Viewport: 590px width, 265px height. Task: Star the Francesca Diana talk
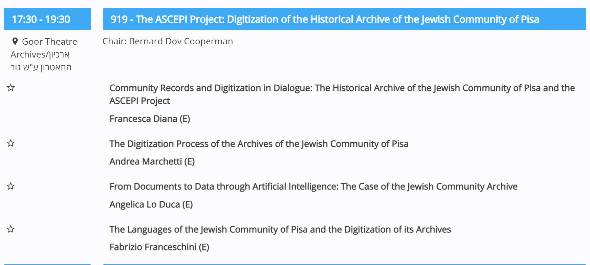pyautogui.click(x=11, y=88)
